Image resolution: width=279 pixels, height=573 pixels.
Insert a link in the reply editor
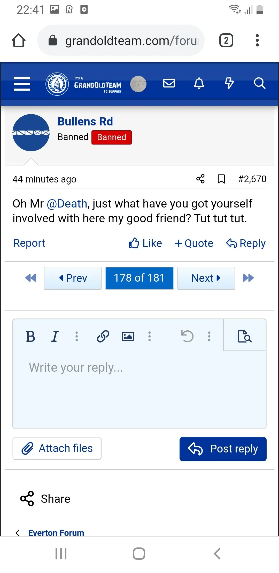point(103,336)
